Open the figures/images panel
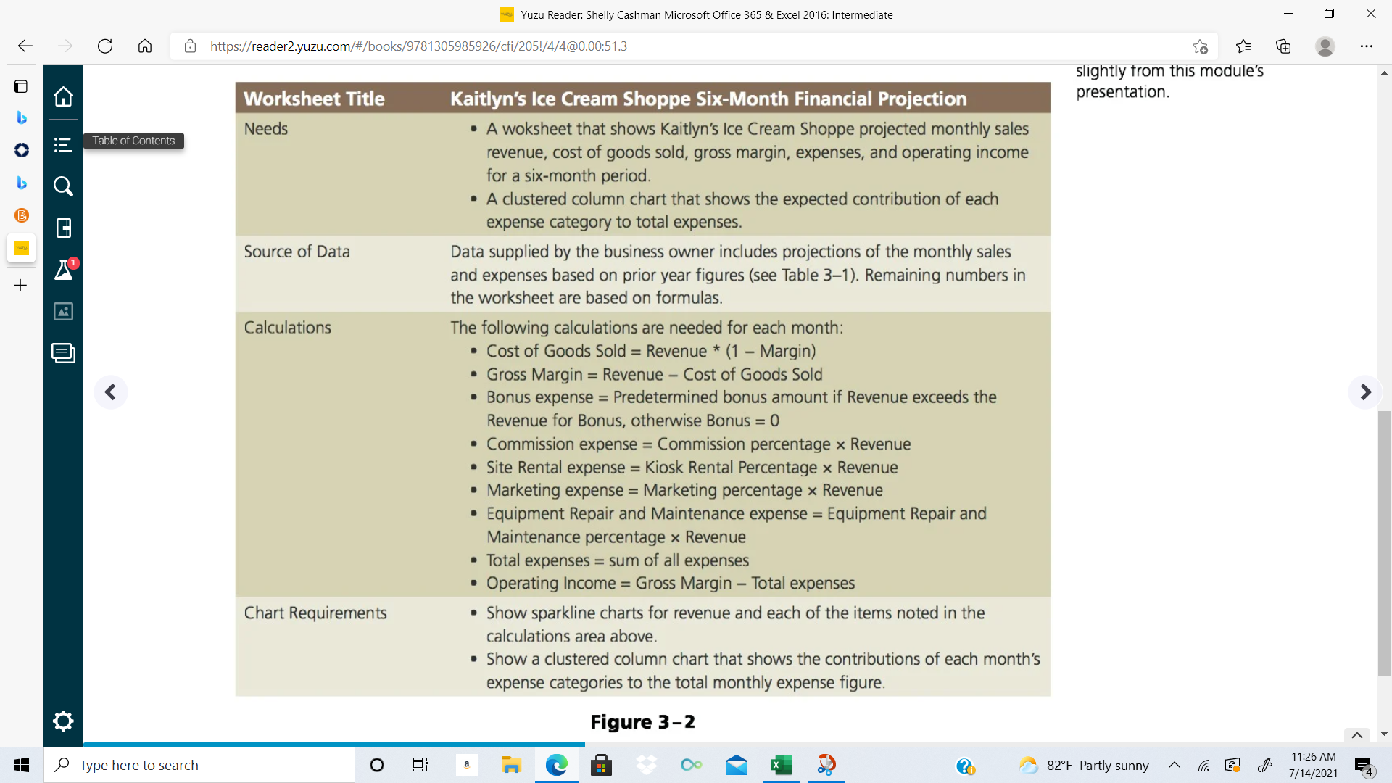The height and width of the screenshot is (783, 1392). click(x=63, y=312)
